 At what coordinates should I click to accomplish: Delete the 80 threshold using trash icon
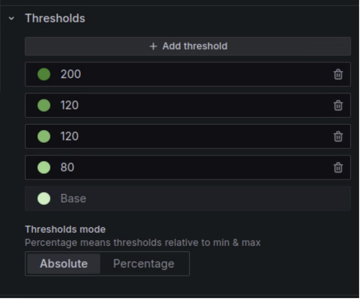point(338,167)
